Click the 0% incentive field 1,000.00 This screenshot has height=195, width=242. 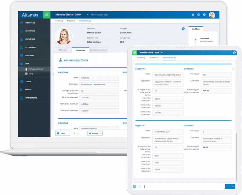pyautogui.click(x=99, y=98)
